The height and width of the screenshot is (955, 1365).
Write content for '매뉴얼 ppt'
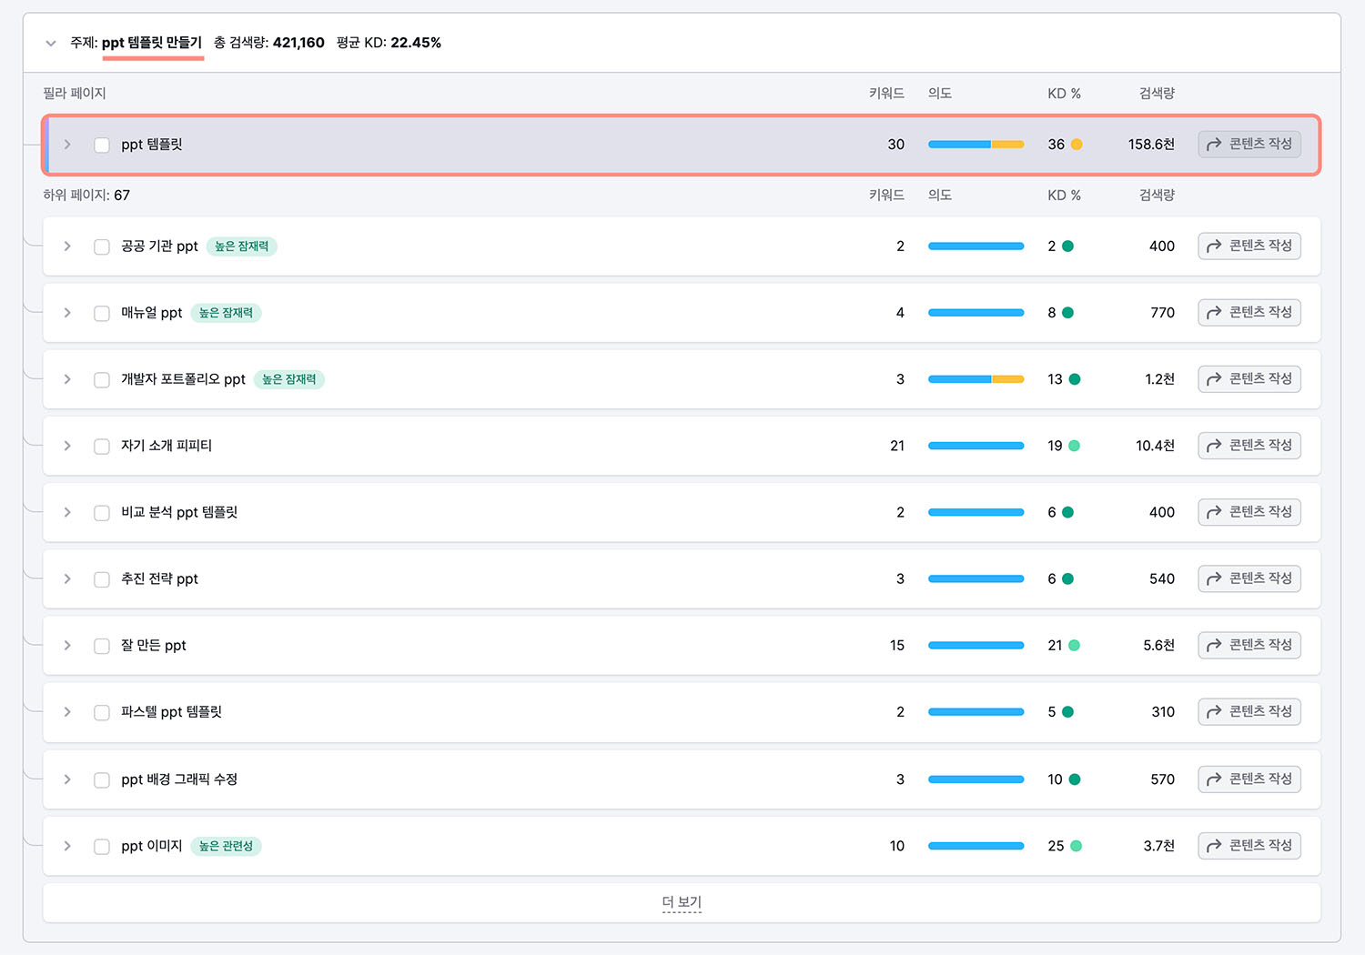1249,312
